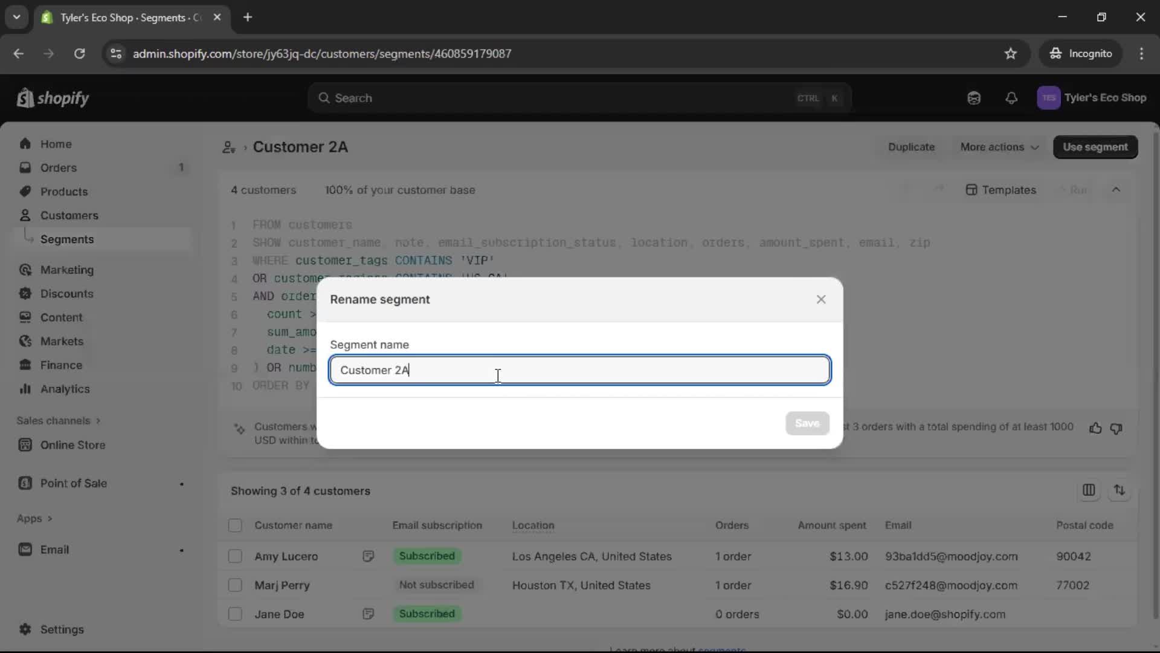
Task: Click the Use segment button
Action: [1095, 147]
